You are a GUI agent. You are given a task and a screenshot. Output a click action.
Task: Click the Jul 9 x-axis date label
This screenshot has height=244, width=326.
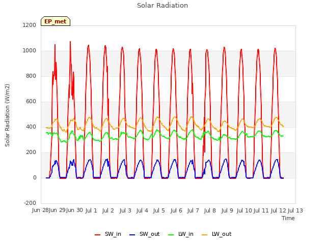pos(227,210)
